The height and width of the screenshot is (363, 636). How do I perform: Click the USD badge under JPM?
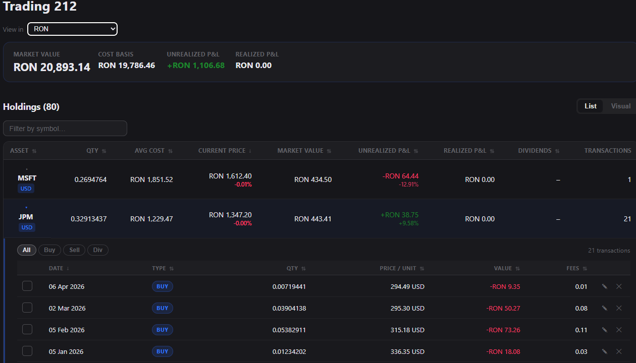click(x=27, y=227)
